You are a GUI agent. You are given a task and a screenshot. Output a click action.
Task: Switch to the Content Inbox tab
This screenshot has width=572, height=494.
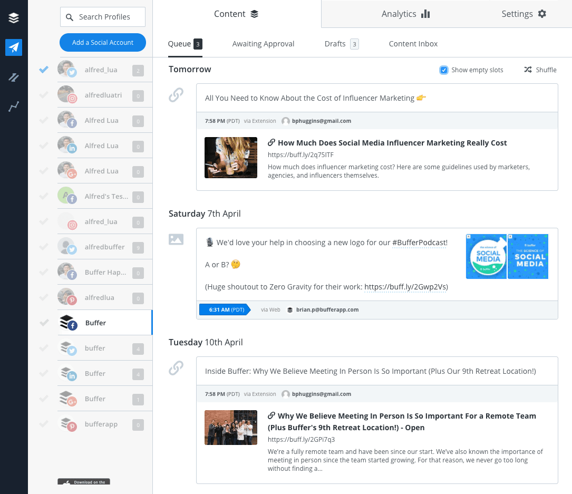tap(413, 44)
